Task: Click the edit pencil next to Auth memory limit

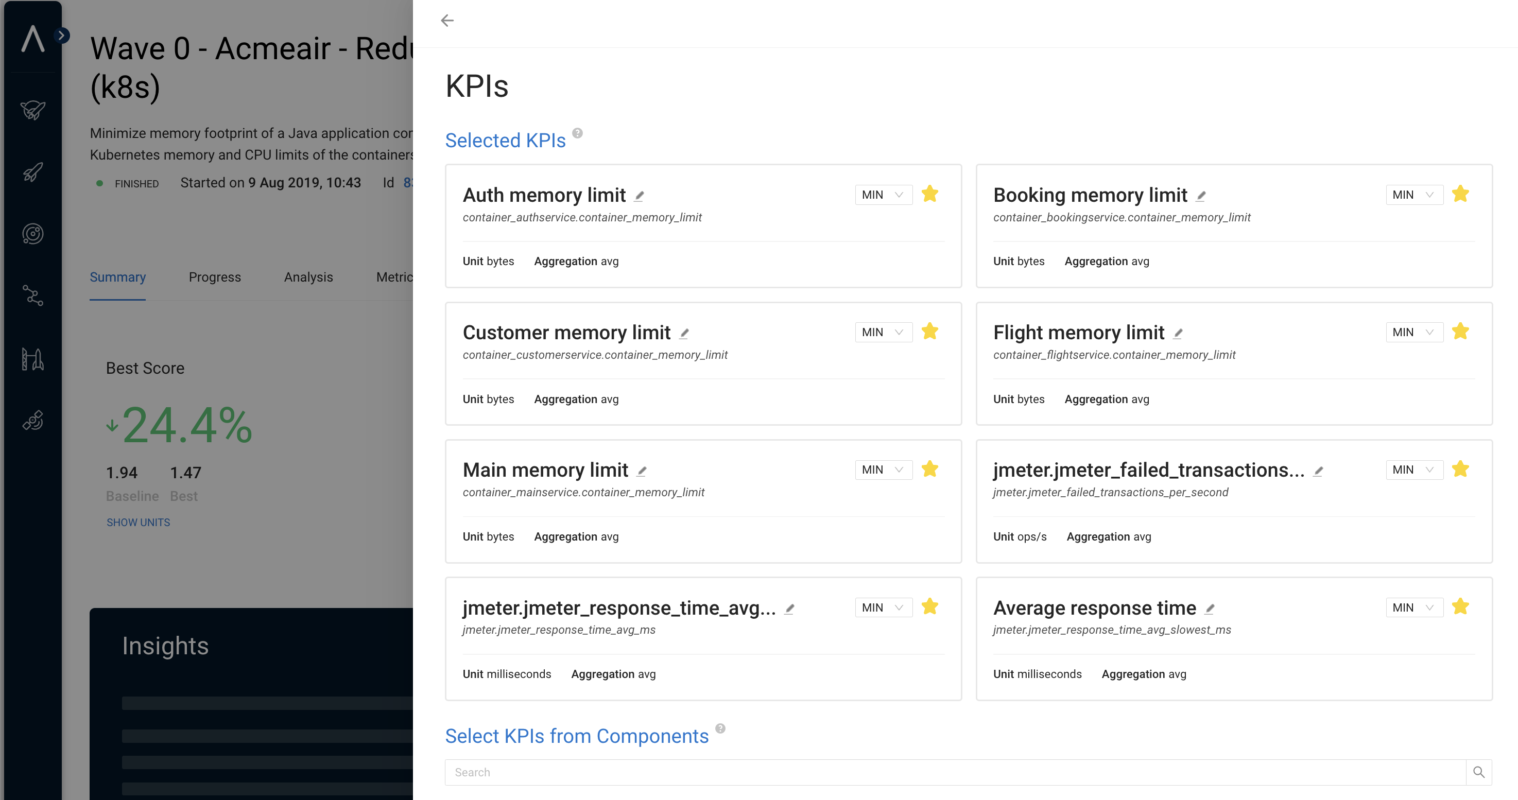Action: click(639, 196)
